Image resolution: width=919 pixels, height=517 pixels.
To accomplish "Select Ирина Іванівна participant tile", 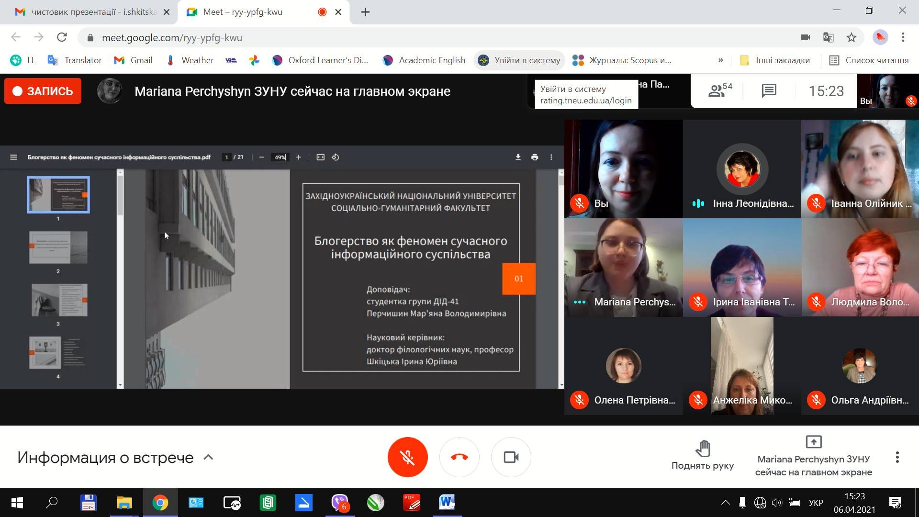I will point(742,268).
